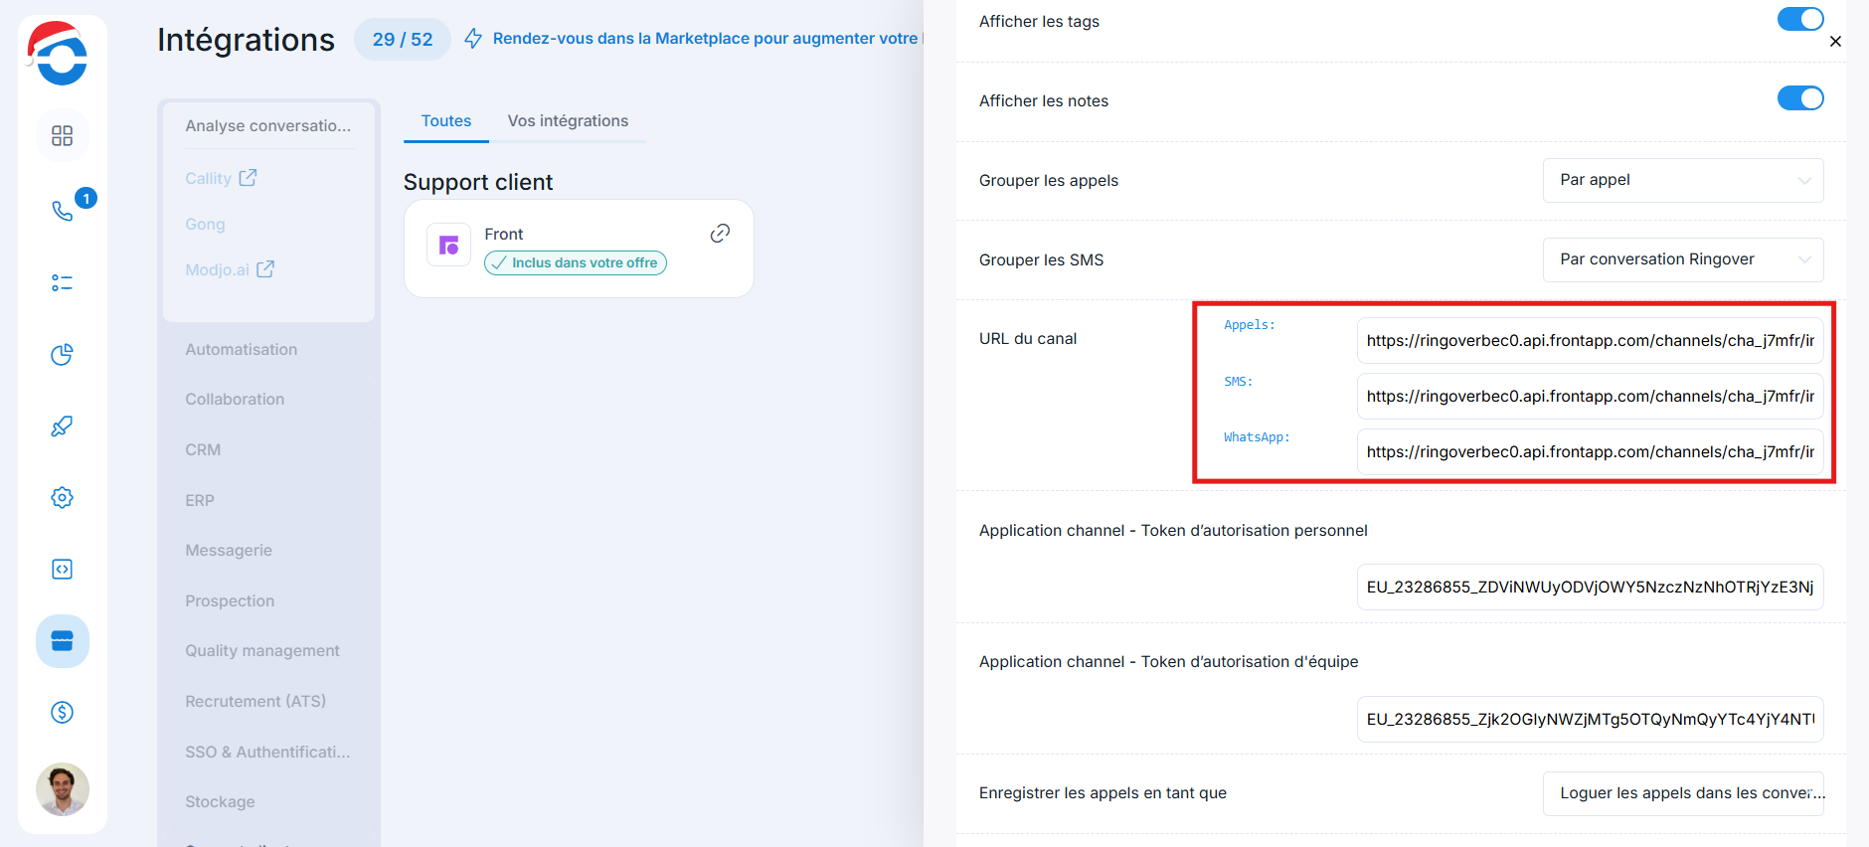This screenshot has width=1869, height=847.
Task: Expand the Grouper les SMS dropdown
Action: (x=1682, y=259)
